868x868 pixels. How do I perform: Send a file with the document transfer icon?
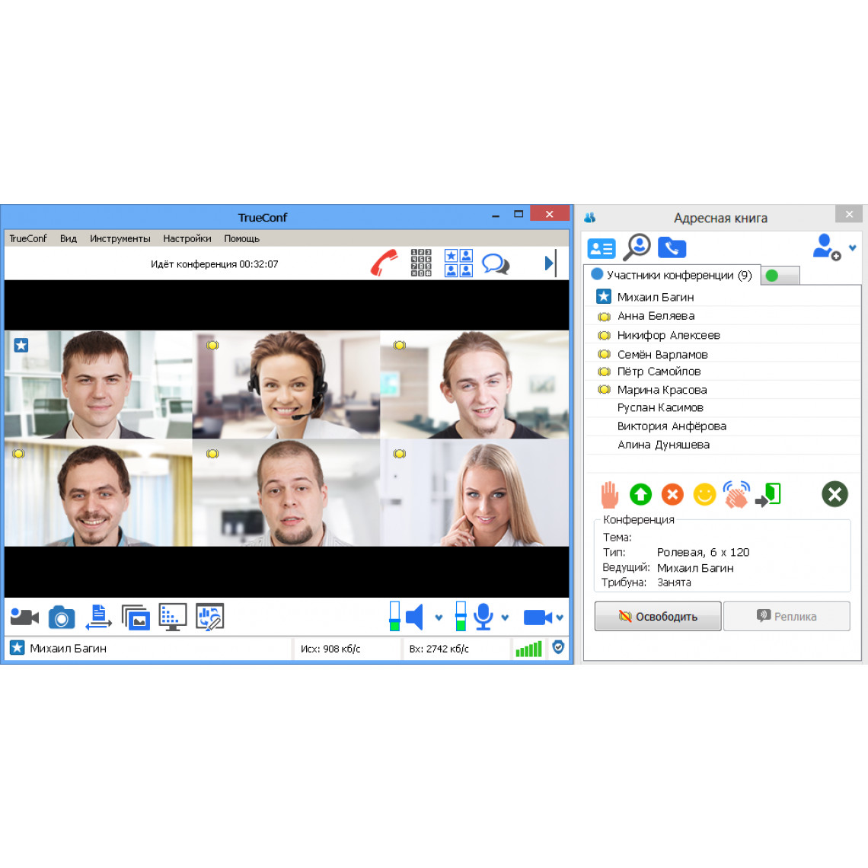tap(98, 617)
